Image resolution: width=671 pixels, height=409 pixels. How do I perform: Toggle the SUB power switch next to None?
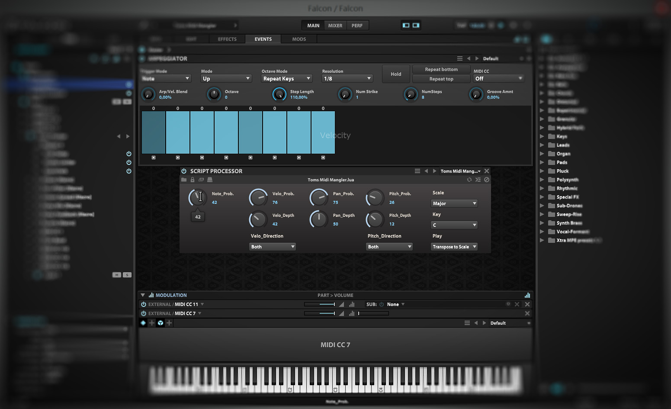pyautogui.click(x=381, y=304)
